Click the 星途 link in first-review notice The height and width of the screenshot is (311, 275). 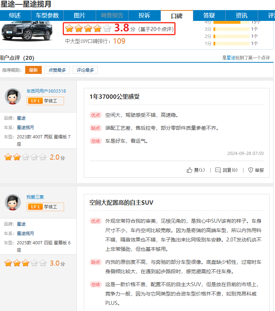[231, 58]
